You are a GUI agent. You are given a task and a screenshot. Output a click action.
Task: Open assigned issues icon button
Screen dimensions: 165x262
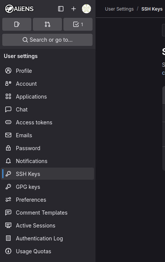[x=17, y=24]
